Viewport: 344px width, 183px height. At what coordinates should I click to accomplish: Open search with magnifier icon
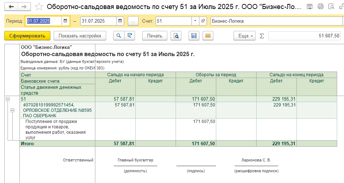pyautogui.click(x=119, y=36)
